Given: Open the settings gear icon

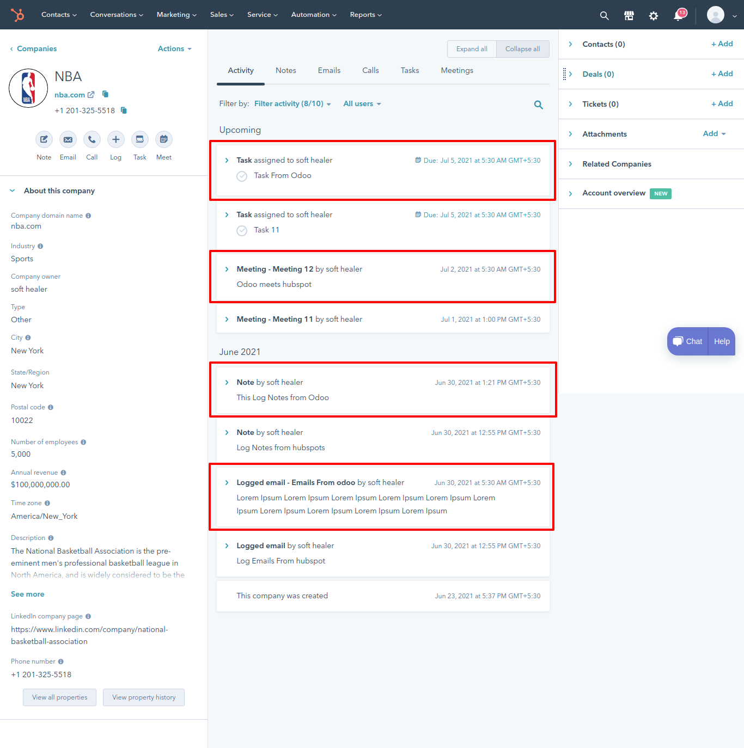Looking at the screenshot, I should point(654,16).
